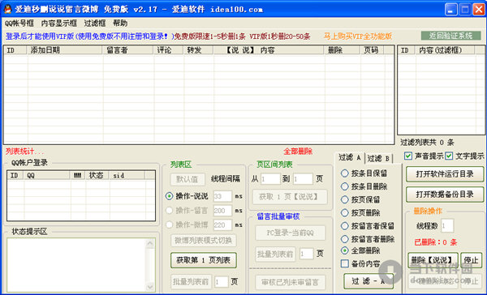The width and height of the screenshot is (487, 295).
Task: Toggle the 备份内容 checkbox
Action: (345, 263)
